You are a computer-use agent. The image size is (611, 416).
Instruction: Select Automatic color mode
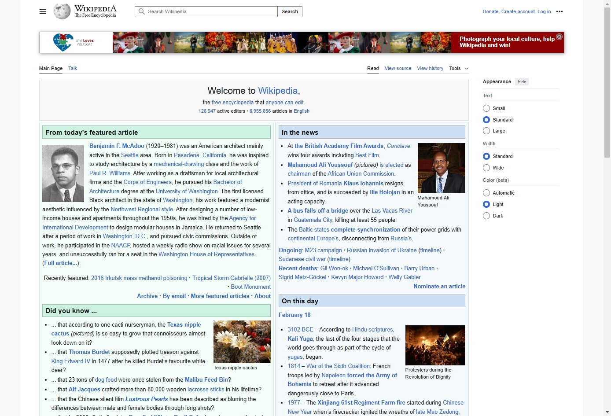point(486,193)
